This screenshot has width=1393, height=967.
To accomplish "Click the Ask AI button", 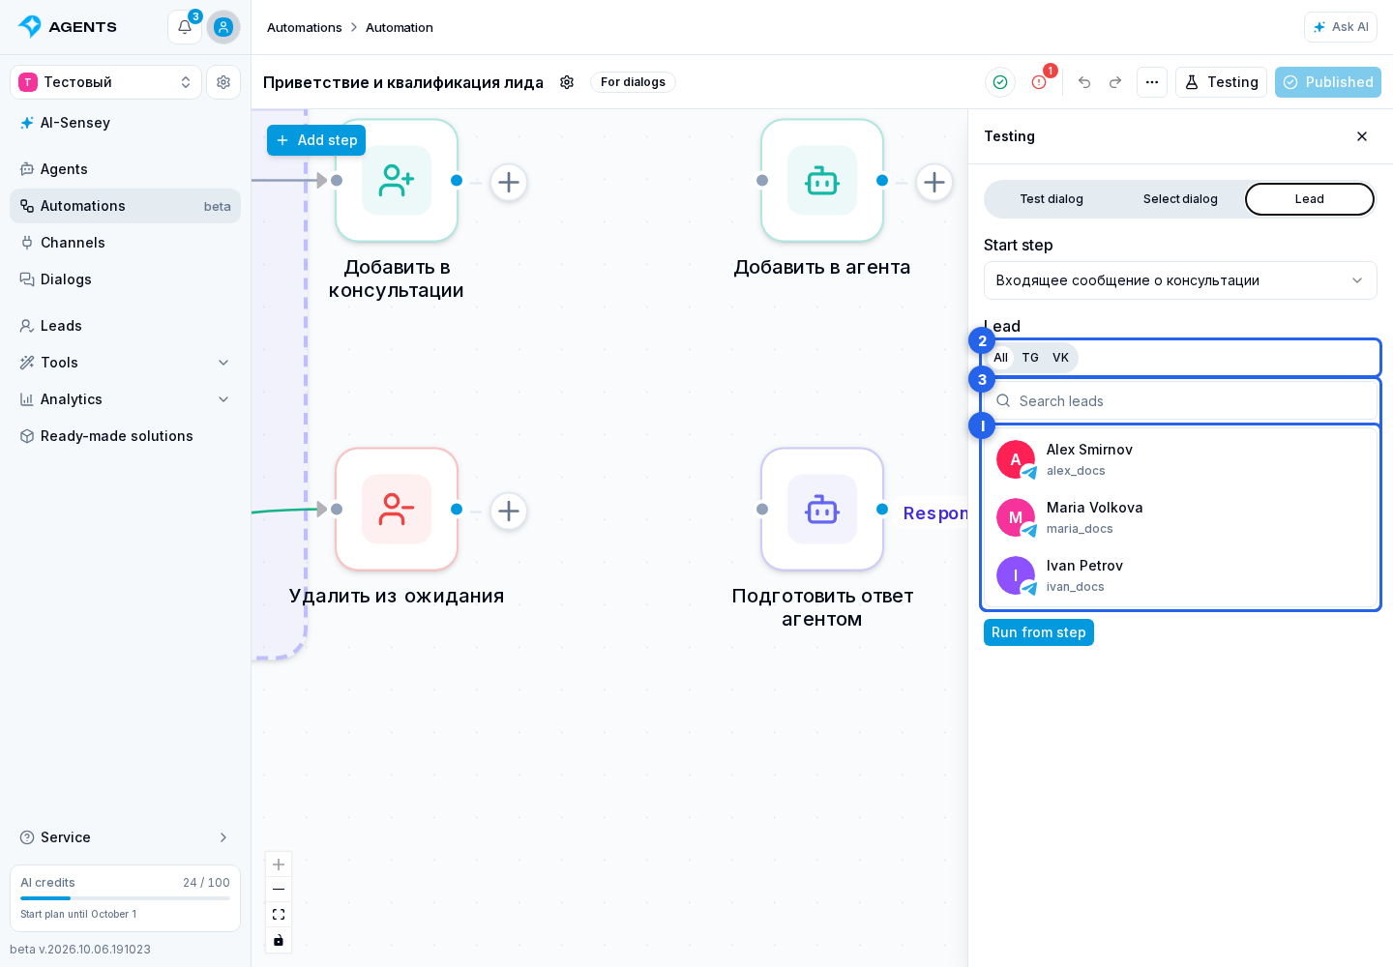I will [x=1341, y=27].
